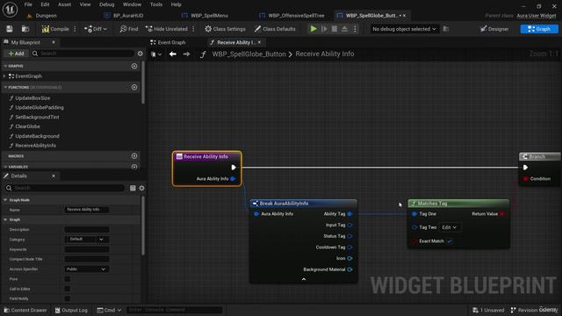Collapse the Graphs section
The height and width of the screenshot is (316, 562).
click(x=5, y=67)
